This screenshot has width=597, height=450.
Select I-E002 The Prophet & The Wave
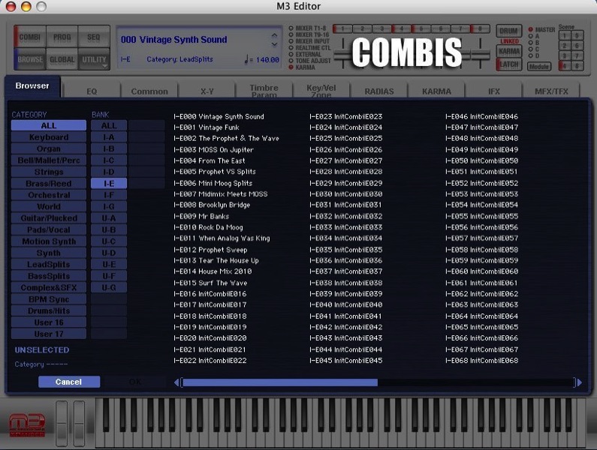[x=226, y=139]
